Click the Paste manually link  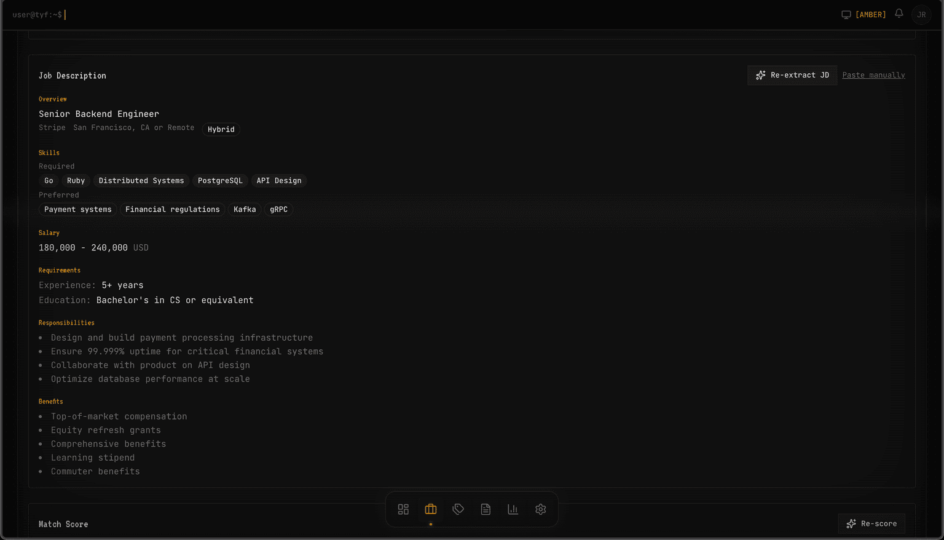(x=873, y=75)
